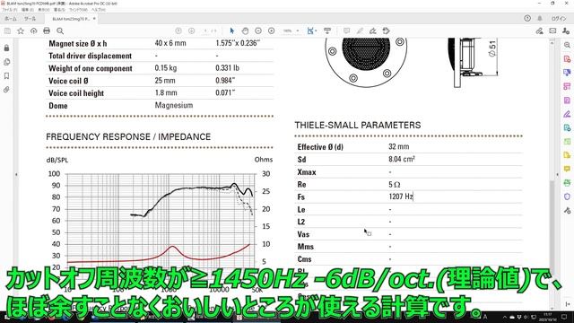Image resolution: width=574 pixels, height=323 pixels.
Task: Click the scrolling mode toolbar icon
Action: tap(327, 31)
